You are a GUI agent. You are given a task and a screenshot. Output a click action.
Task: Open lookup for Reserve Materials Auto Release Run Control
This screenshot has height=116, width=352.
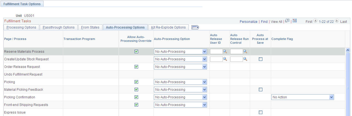click(x=245, y=51)
